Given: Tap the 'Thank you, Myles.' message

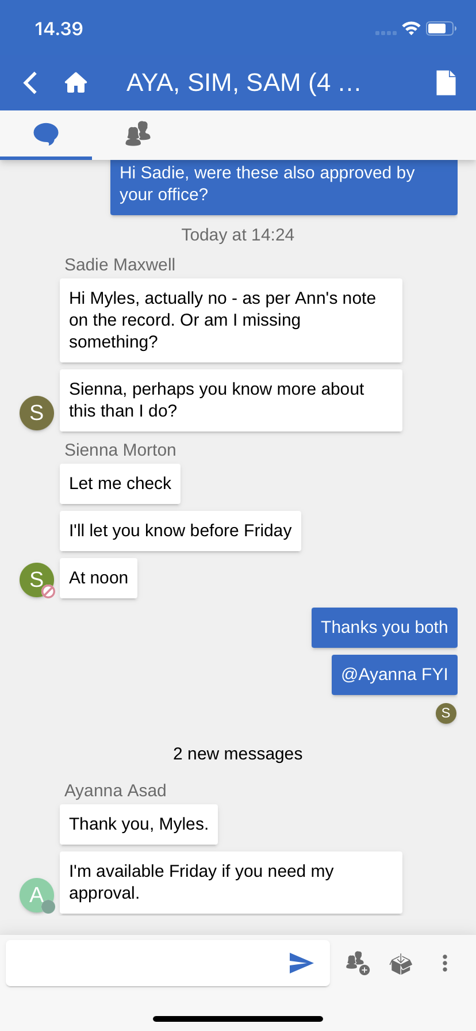Looking at the screenshot, I should (x=139, y=824).
